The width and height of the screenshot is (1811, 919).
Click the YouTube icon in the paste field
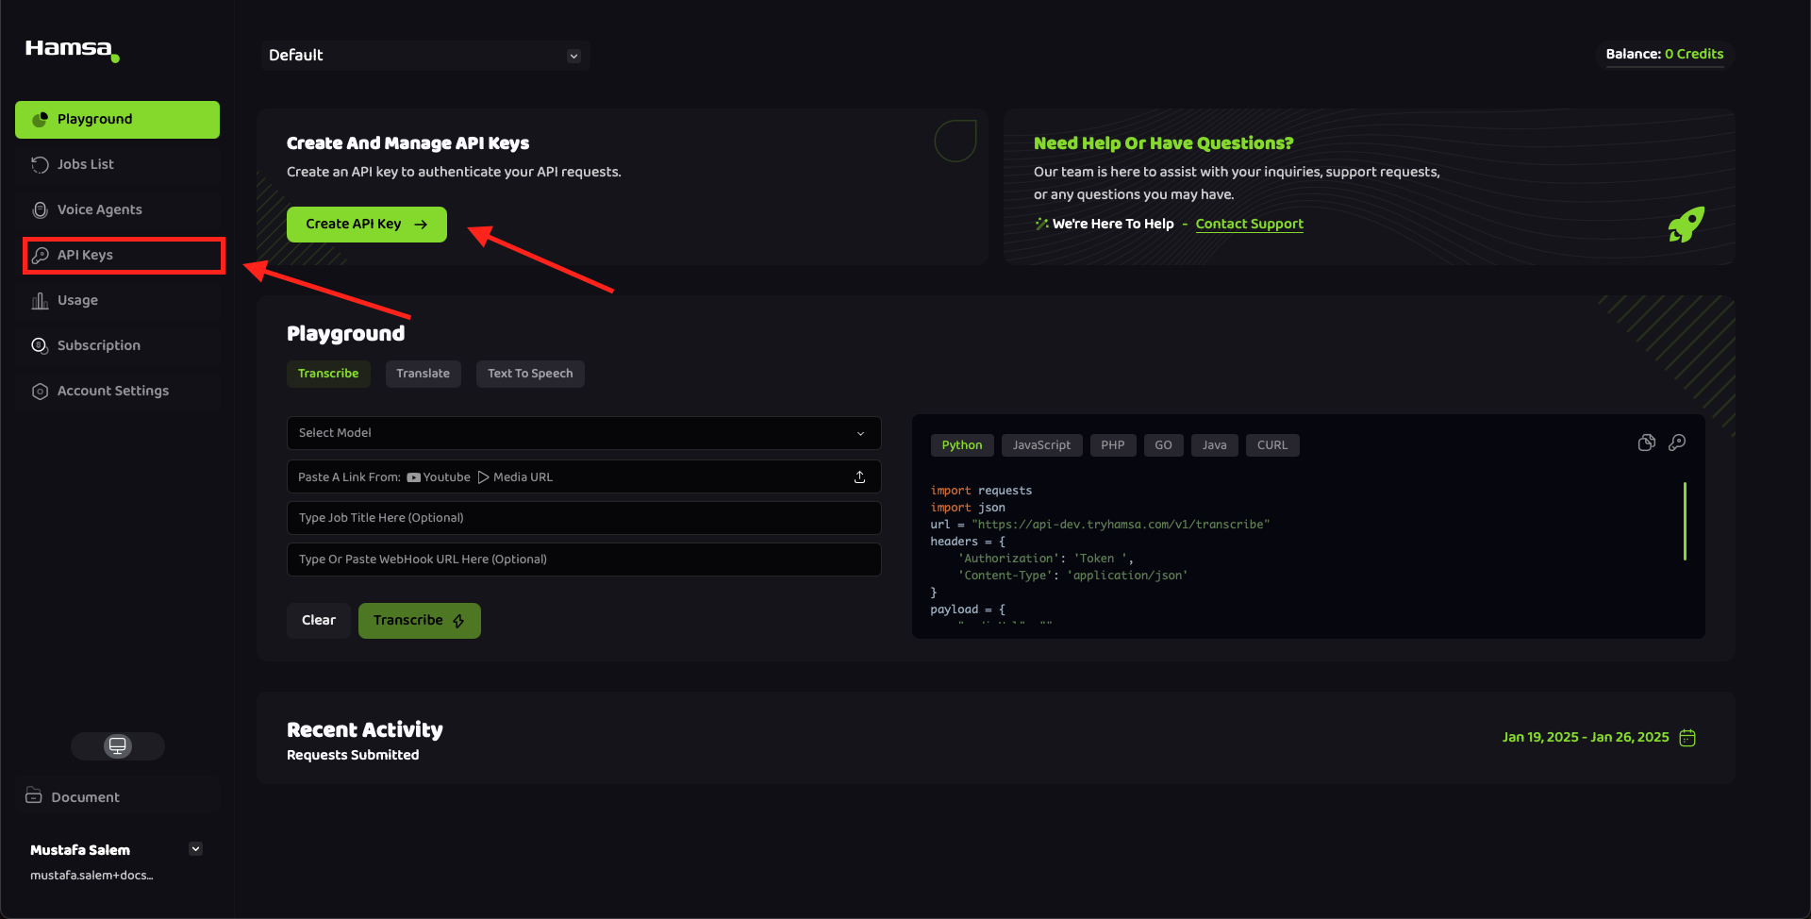click(x=413, y=476)
